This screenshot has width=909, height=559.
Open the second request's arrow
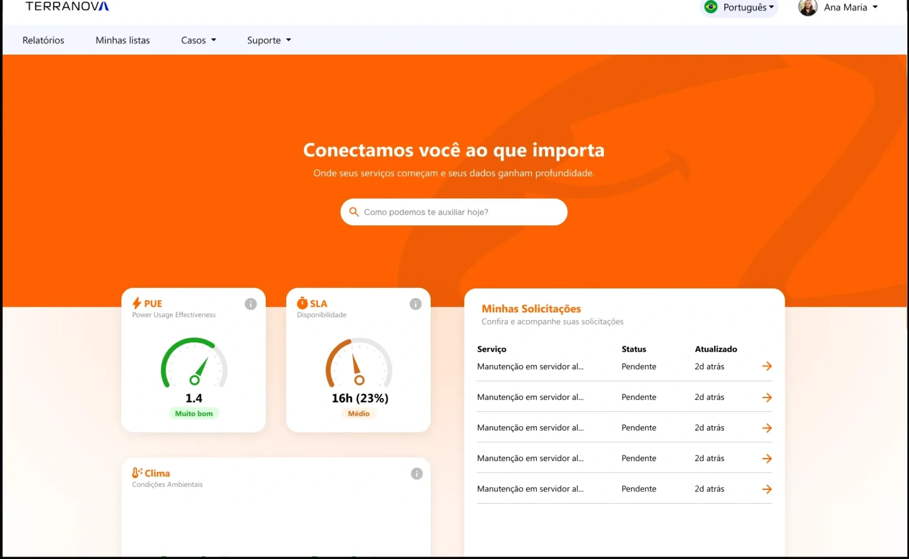click(x=767, y=397)
